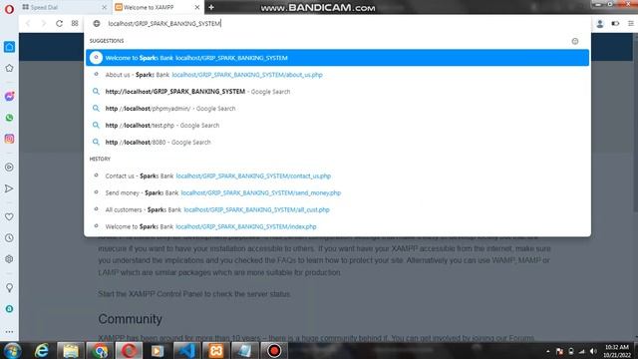Screen dimensions: 638x359
Task: Search Google for http://localhost/GRIP_SPARK_BANKING_SYSTEM
Action: click(337, 92)
